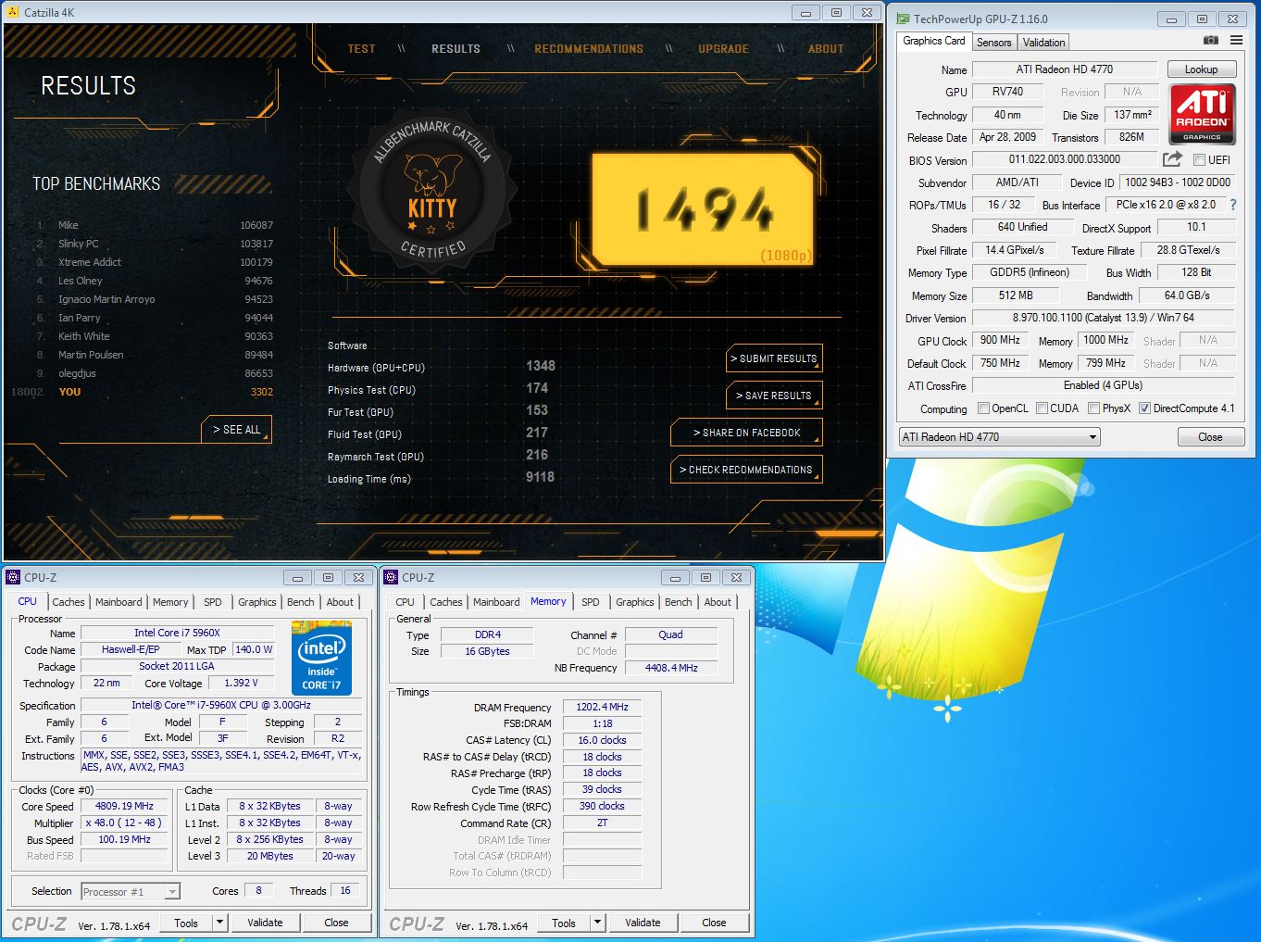Click 'olegdjus' benchmark entry
Image resolution: width=1261 pixels, height=942 pixels.
(77, 373)
